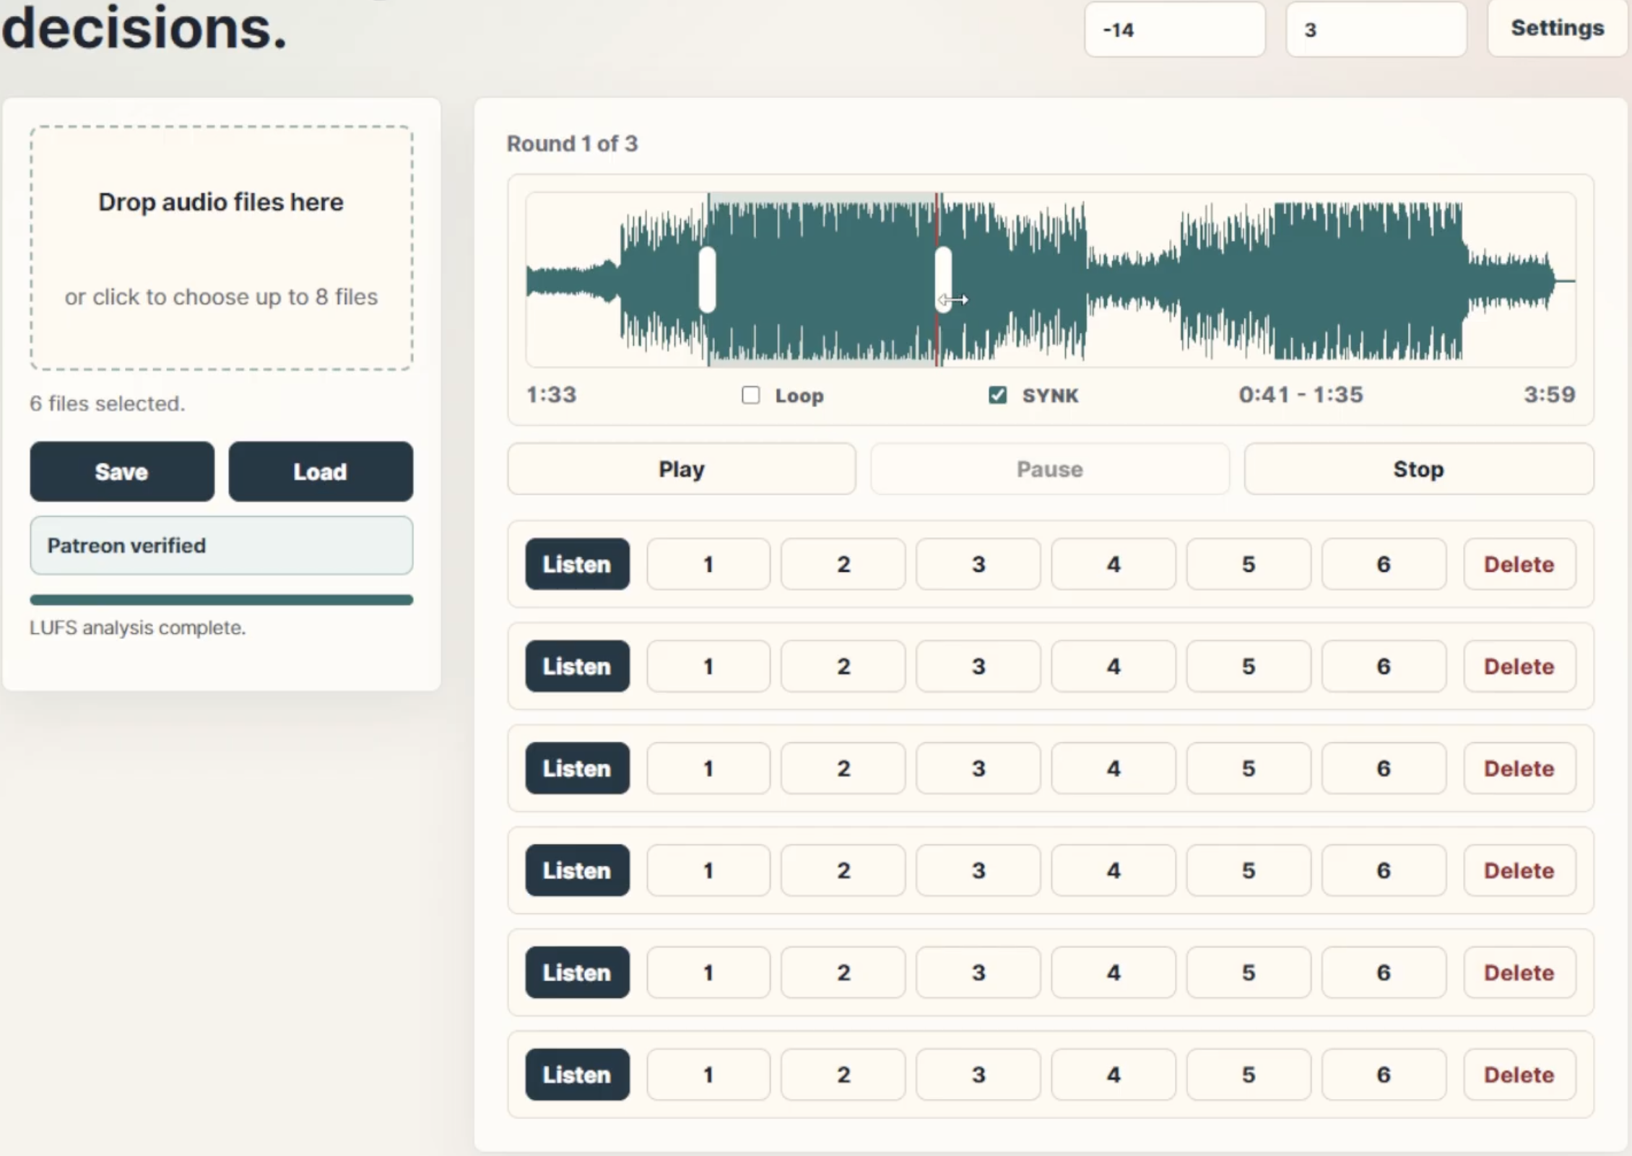Rank the fourth track row as 4
This screenshot has height=1156, width=1632.
click(x=1114, y=870)
